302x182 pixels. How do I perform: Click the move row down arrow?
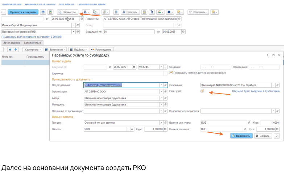point(16,49)
